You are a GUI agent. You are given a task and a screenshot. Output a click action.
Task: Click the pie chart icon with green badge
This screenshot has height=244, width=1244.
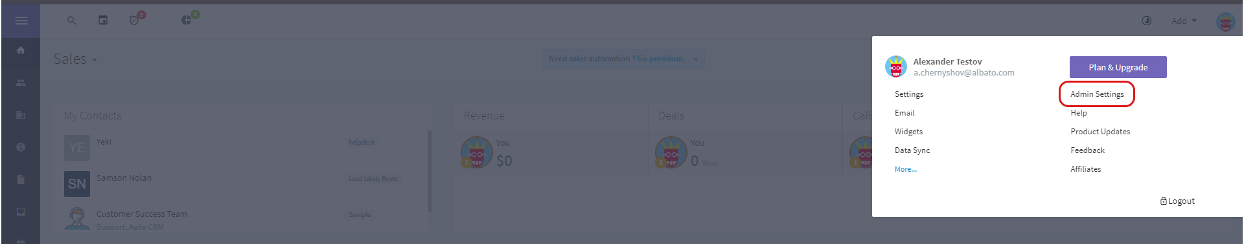coord(188,19)
